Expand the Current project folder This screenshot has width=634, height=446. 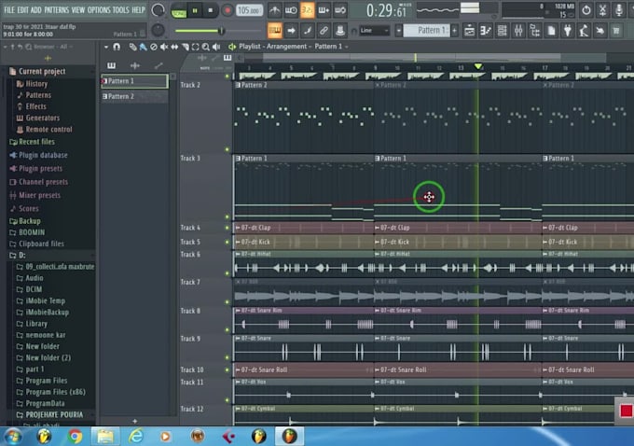pyautogui.click(x=42, y=71)
